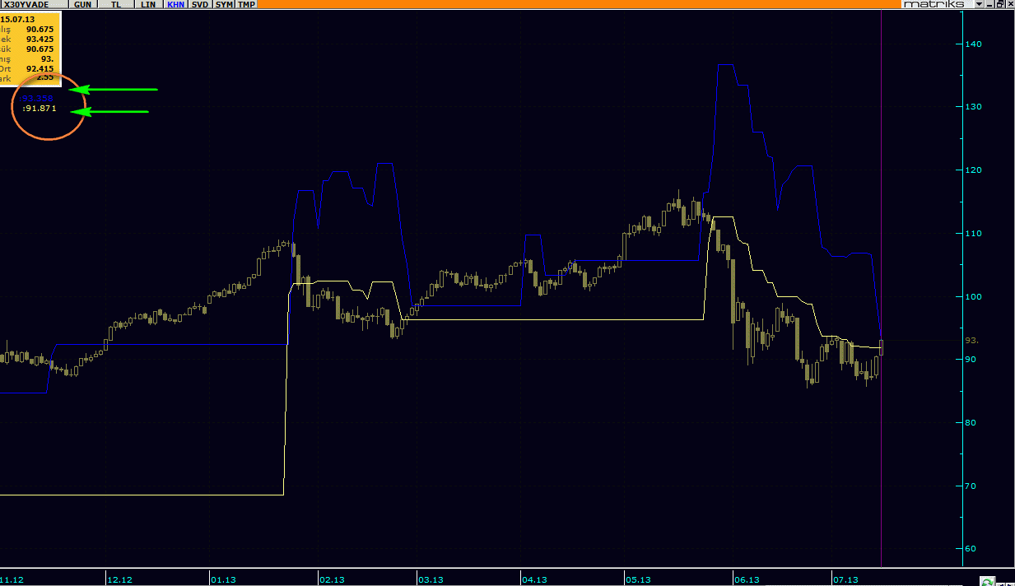
Task: Click the yellow indicator value 91.871
Action: (x=40, y=109)
